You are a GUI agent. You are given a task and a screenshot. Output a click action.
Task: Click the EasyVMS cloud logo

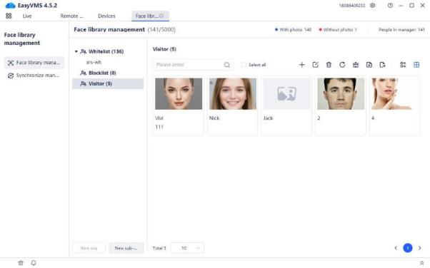11,5
